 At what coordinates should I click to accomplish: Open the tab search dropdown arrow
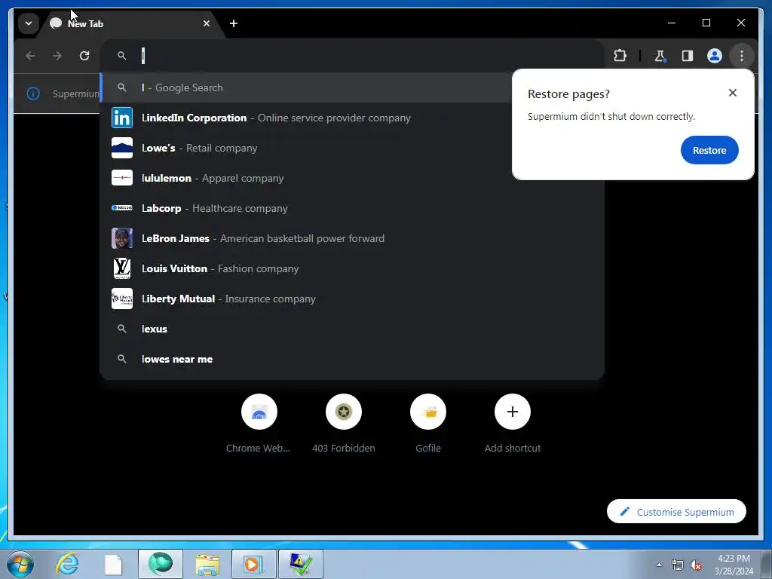point(29,23)
